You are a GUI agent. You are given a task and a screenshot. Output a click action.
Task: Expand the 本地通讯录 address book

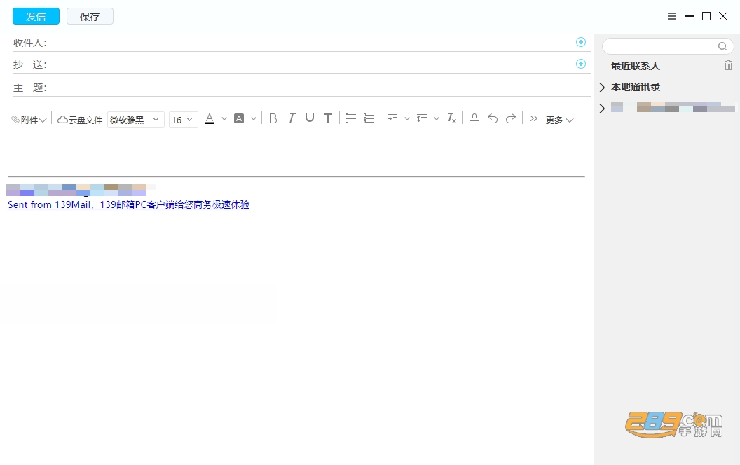[602, 88]
